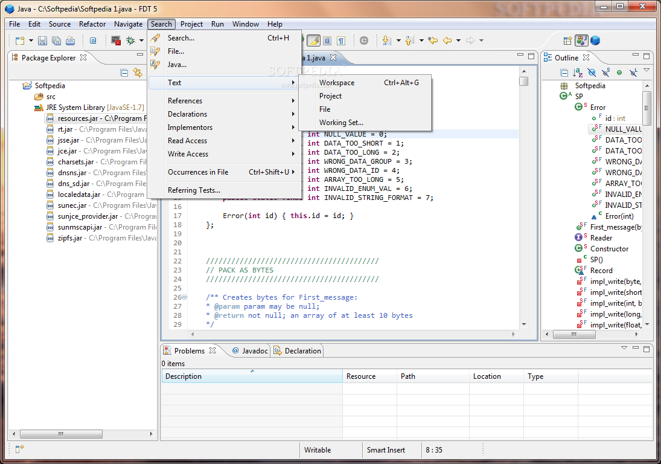Open the New wizard dropdown arrow
661x464 pixels.
[x=31, y=40]
